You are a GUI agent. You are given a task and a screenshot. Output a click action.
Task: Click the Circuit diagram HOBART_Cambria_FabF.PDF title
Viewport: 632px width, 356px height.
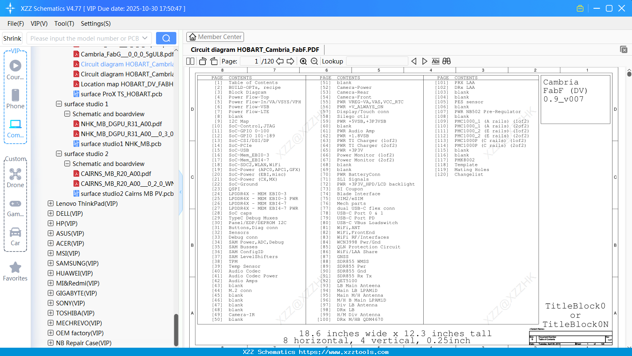pyautogui.click(x=255, y=49)
